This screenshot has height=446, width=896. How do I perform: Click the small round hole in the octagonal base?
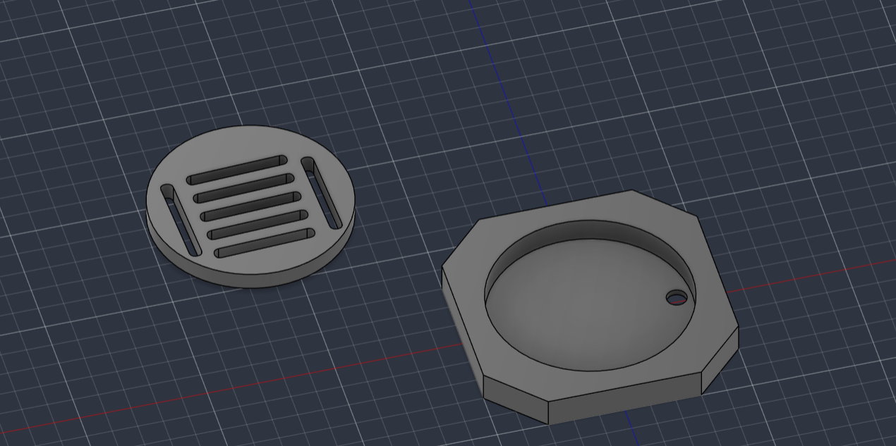(x=677, y=298)
